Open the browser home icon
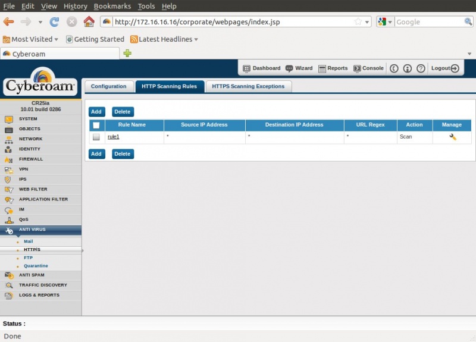The image size is (476, 342). coord(89,21)
